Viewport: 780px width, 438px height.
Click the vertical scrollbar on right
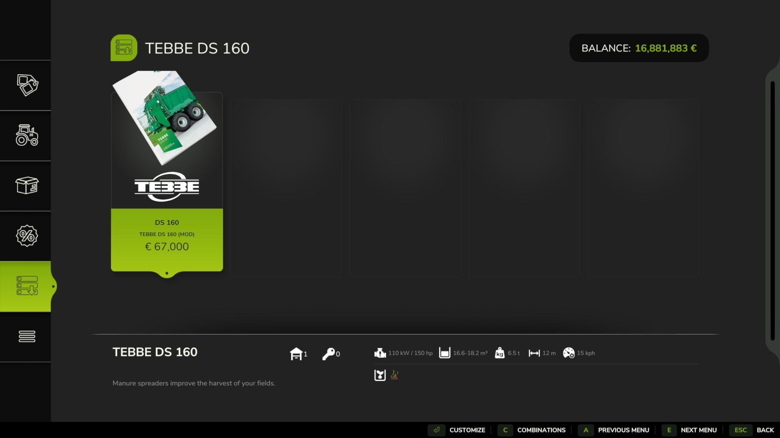point(773,211)
